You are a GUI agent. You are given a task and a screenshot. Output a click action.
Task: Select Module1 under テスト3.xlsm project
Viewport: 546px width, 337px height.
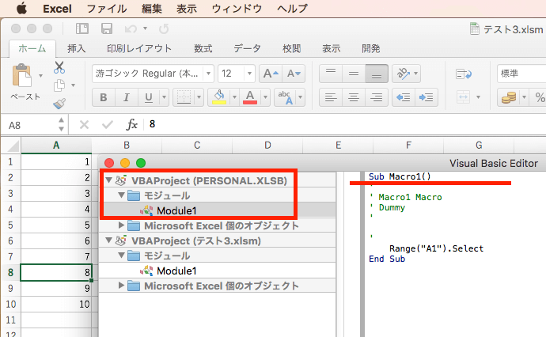(x=176, y=271)
